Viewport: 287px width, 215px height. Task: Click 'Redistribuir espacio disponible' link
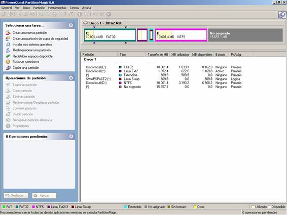click(x=32, y=56)
